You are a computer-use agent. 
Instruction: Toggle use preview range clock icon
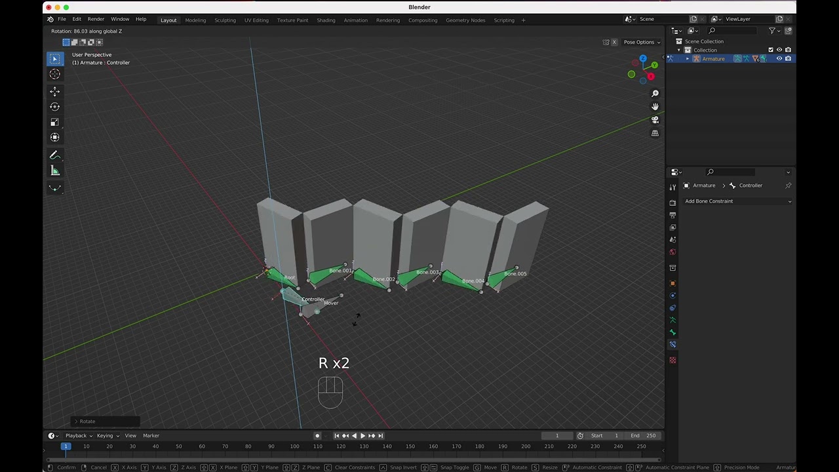(580, 436)
